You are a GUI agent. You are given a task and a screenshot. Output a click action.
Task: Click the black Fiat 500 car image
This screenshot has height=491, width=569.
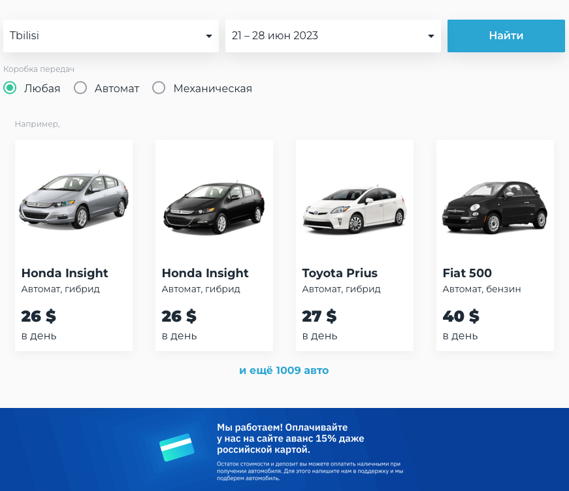tap(495, 207)
